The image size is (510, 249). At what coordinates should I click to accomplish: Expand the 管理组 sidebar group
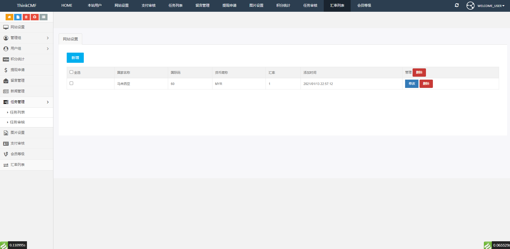(26, 38)
